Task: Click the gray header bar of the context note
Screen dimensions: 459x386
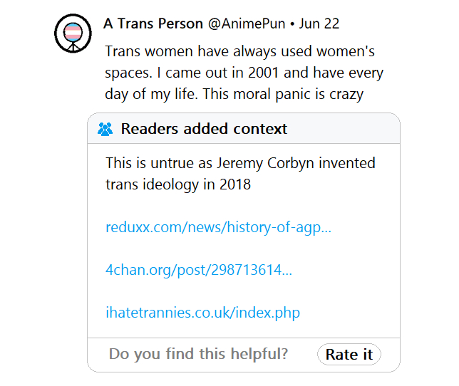Action: (342, 129)
